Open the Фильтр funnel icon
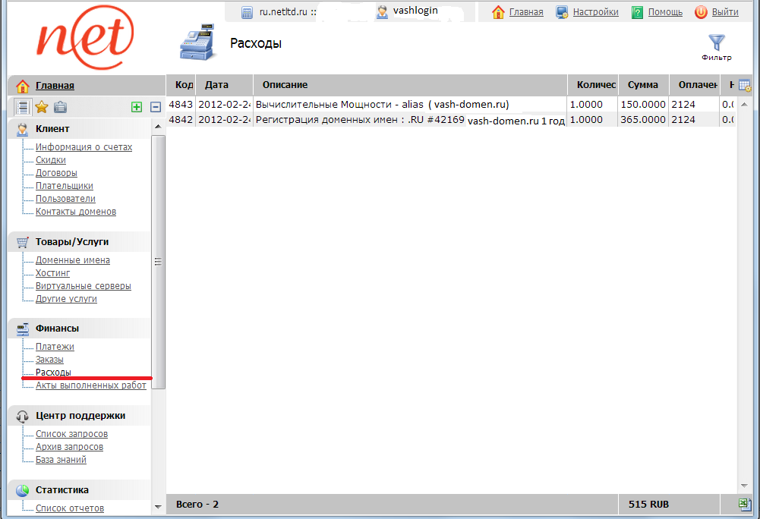 pyautogui.click(x=716, y=44)
